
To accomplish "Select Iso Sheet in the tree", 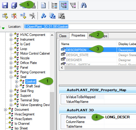I will [x=21, y=128].
